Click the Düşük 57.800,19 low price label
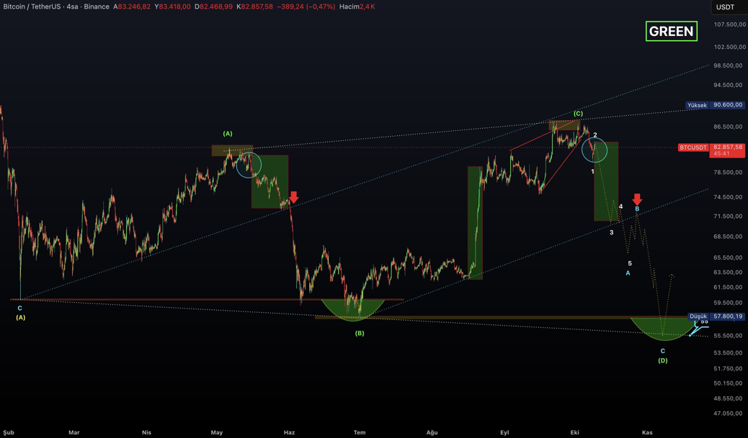 pyautogui.click(x=716, y=316)
